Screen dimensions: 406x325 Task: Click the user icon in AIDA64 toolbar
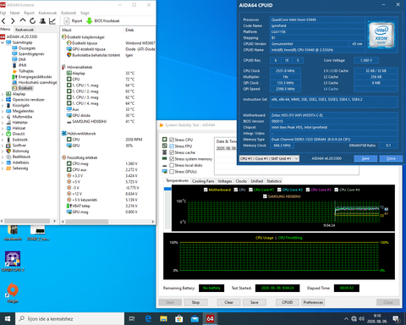tap(42, 21)
